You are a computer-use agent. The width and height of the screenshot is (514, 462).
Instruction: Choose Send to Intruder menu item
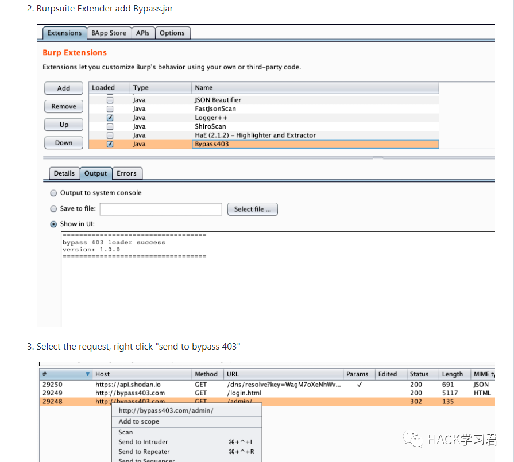(x=187, y=442)
